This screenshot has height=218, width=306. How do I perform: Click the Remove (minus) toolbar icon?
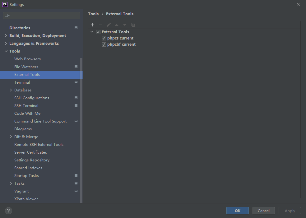click(100, 25)
